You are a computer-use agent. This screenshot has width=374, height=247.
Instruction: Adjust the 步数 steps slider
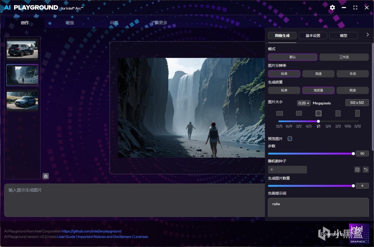(311, 153)
